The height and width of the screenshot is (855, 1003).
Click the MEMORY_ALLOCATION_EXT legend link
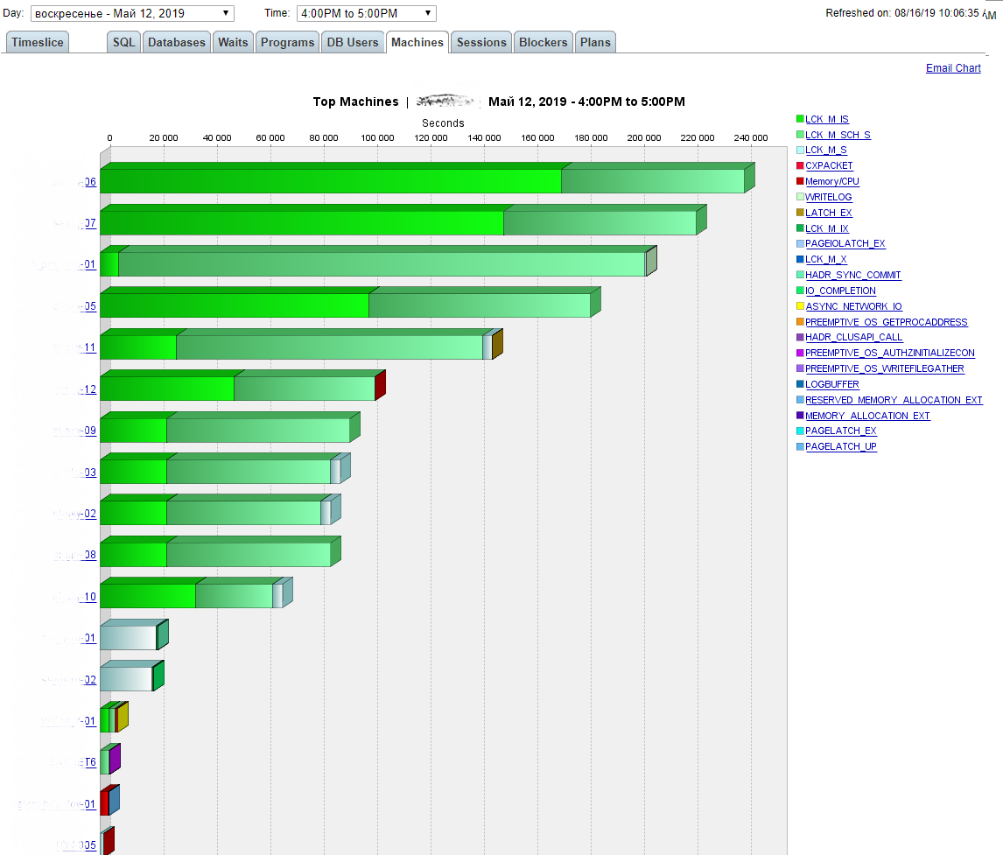click(x=867, y=416)
